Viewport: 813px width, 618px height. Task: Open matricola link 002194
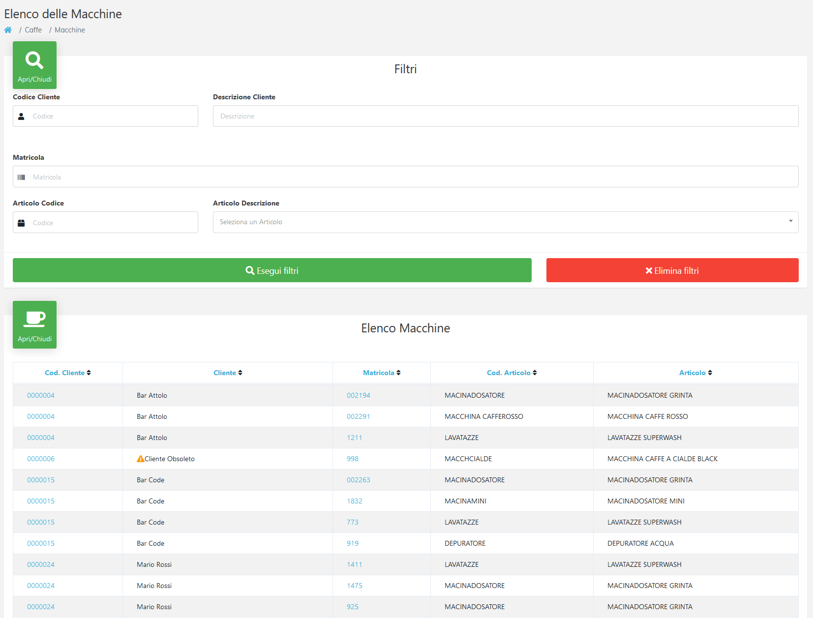359,395
